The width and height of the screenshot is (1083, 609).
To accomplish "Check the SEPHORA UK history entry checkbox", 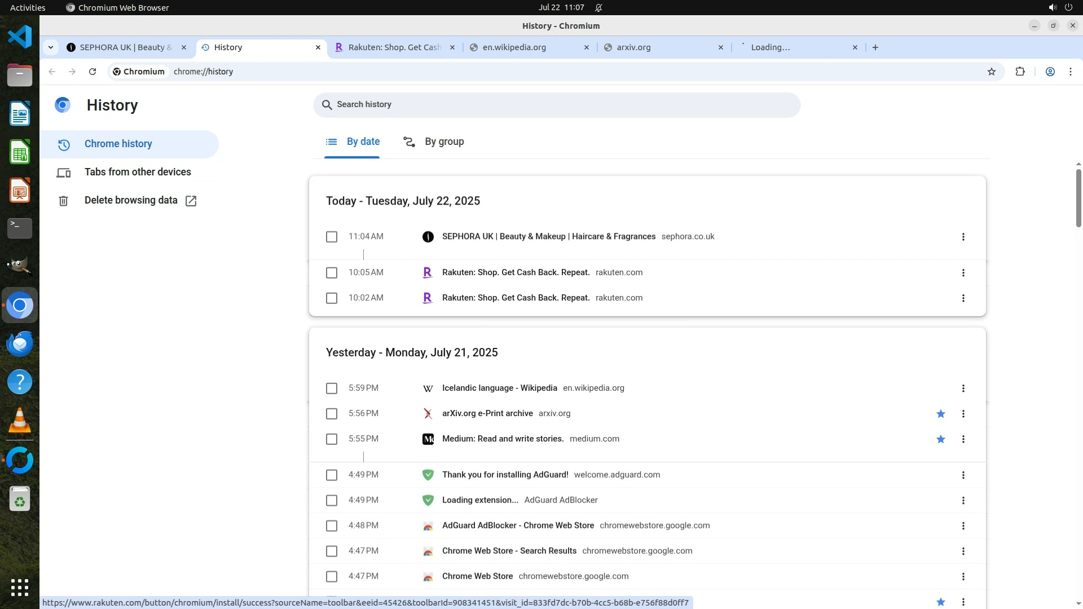I will click(x=332, y=237).
